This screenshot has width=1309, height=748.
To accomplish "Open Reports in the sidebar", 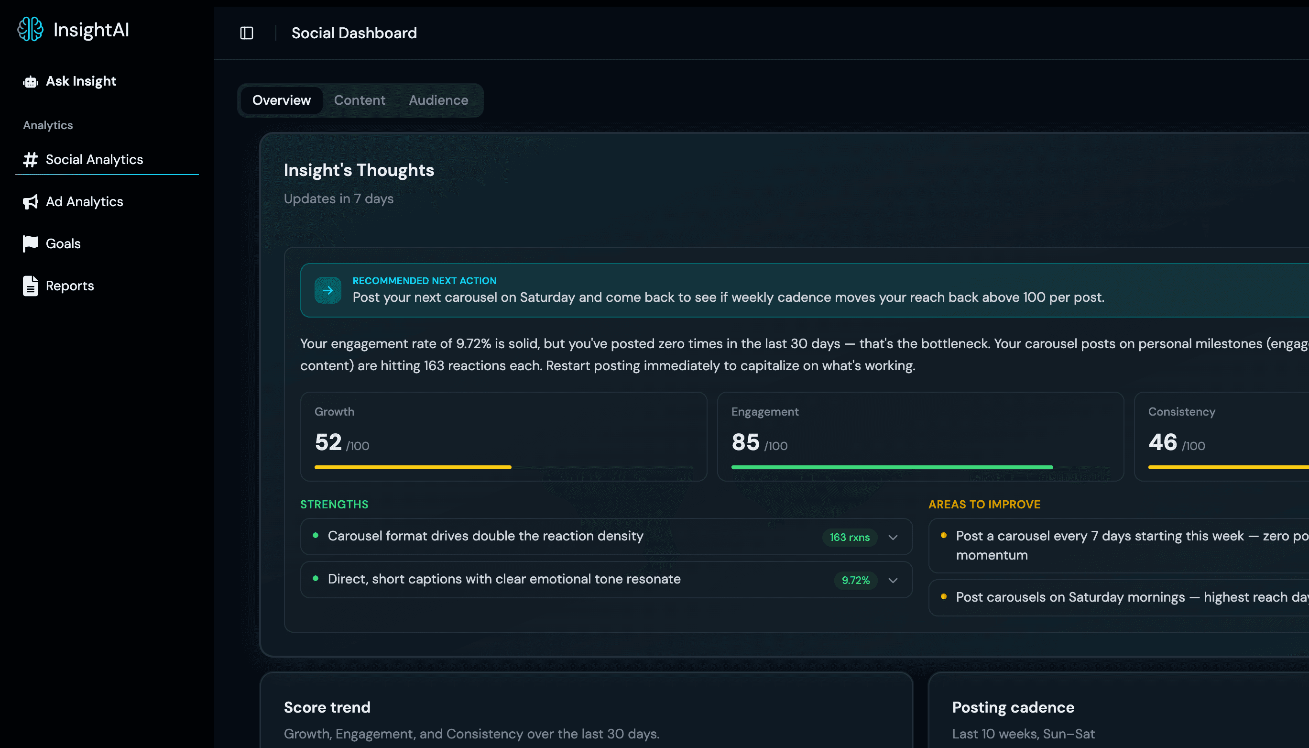I will pyautogui.click(x=107, y=286).
